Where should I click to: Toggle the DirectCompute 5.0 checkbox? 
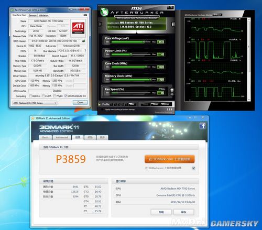pyautogui.click(x=65, y=96)
